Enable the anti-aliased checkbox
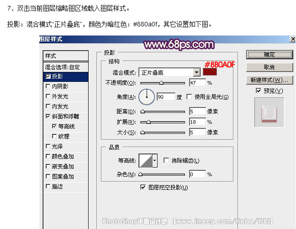The width and height of the screenshot is (296, 229). point(166,161)
